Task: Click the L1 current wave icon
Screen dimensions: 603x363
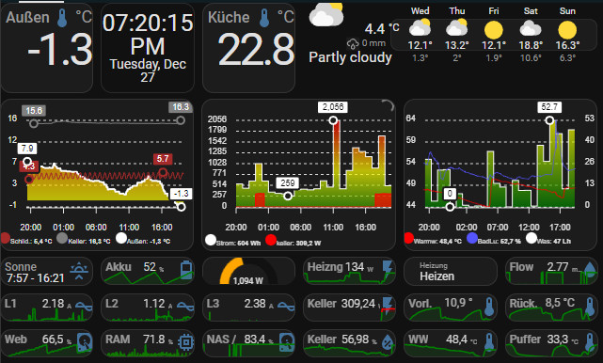Action: 84,306
